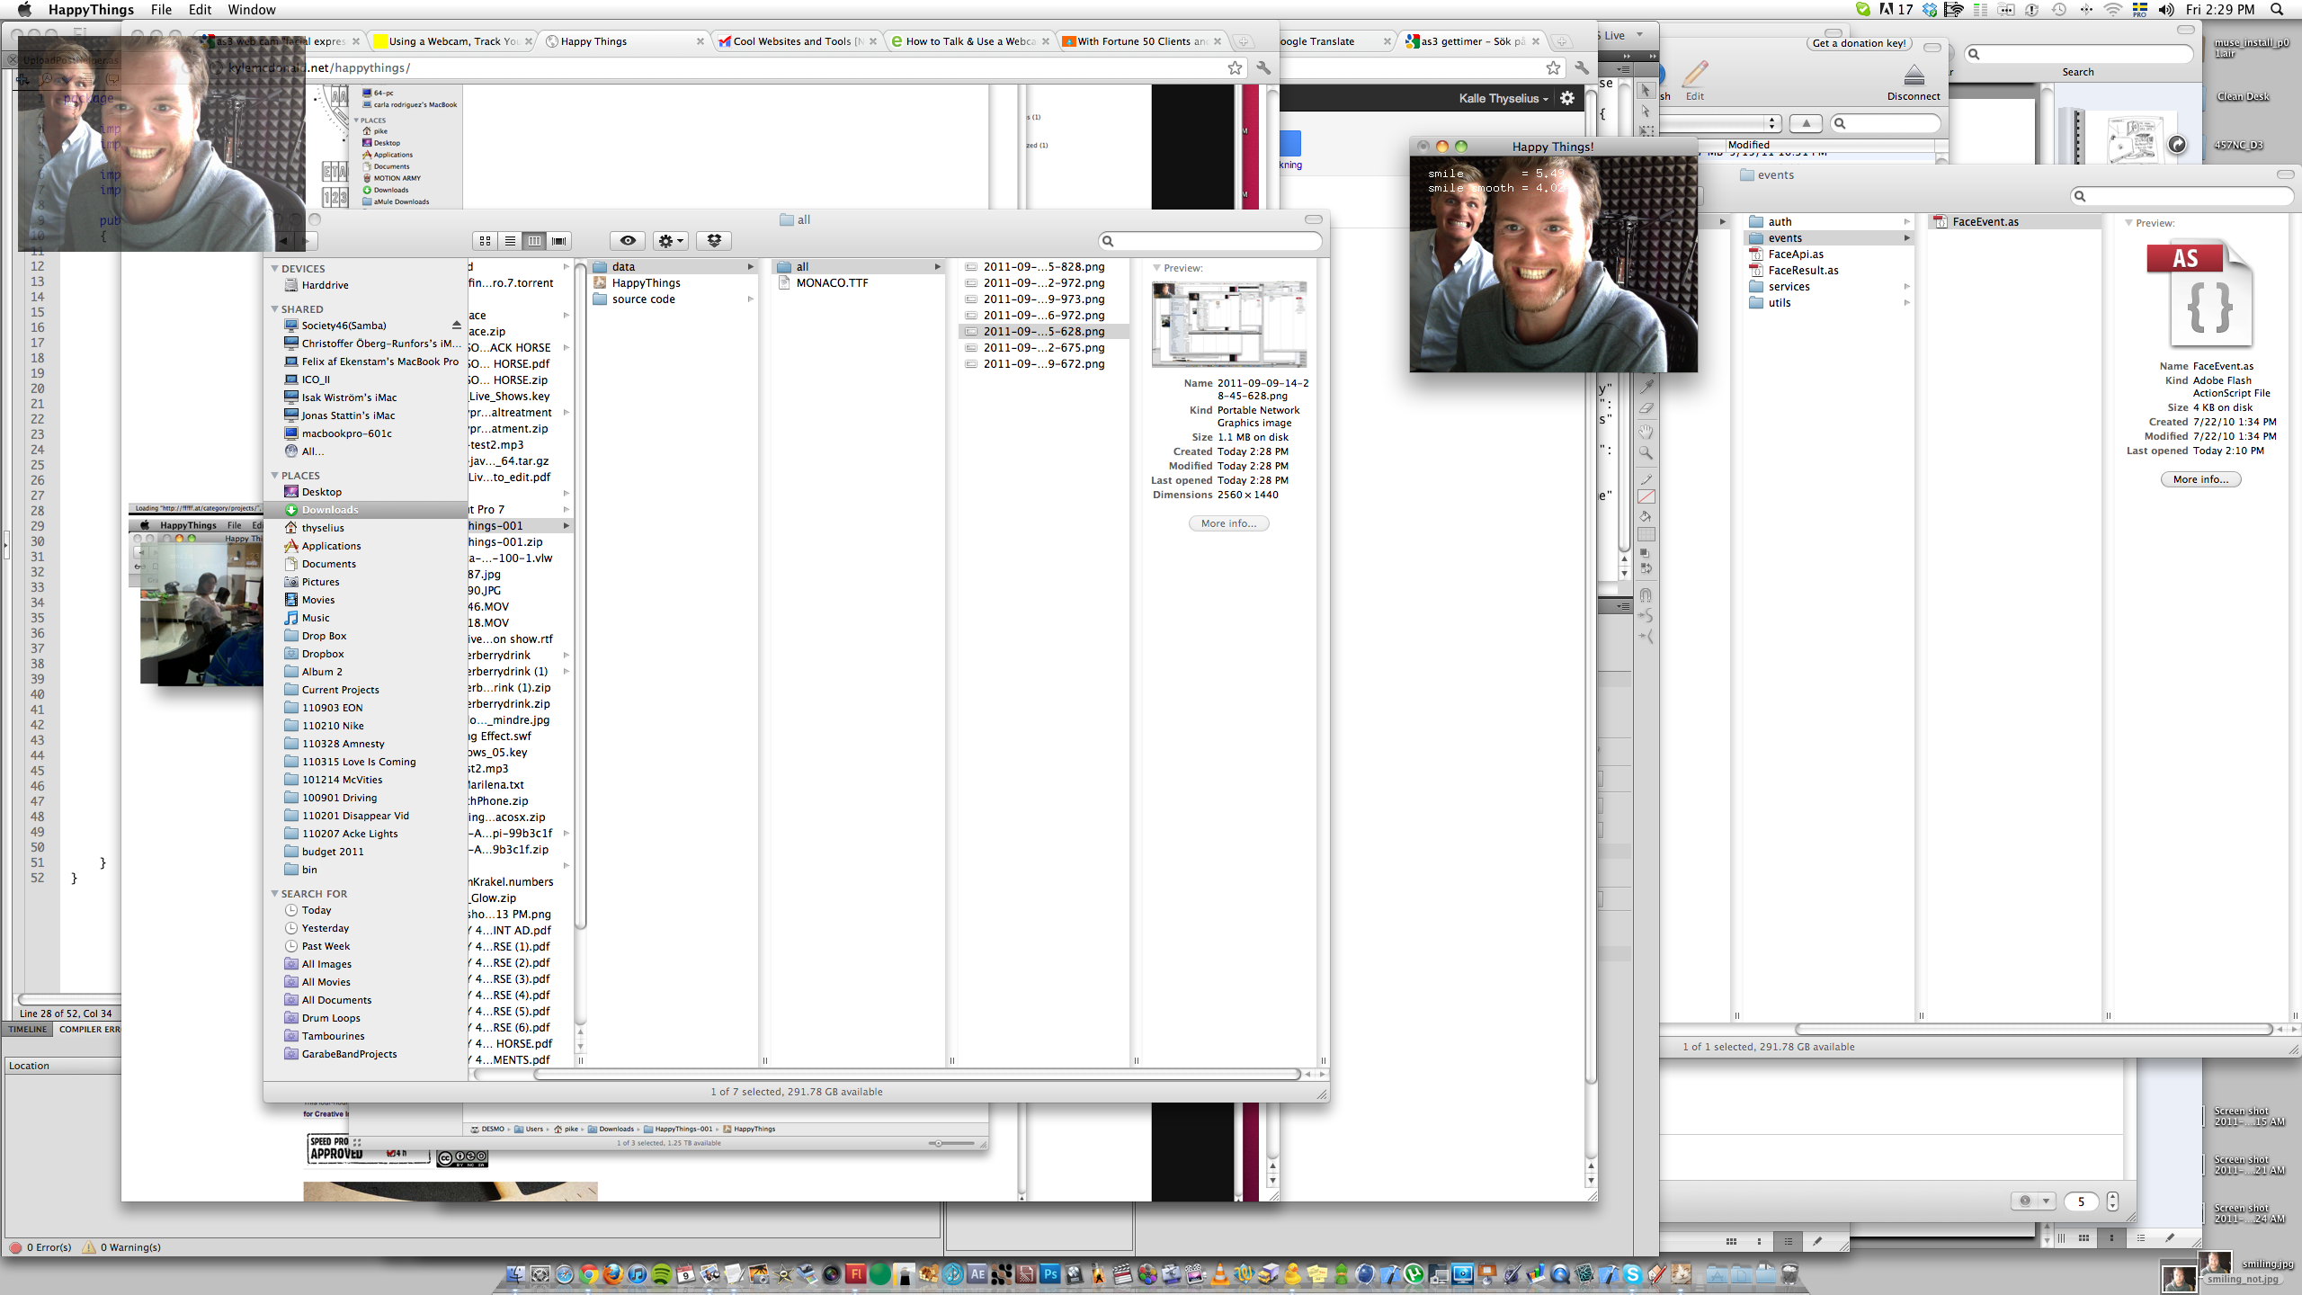Screen dimensions: 2302x1295
Task: Open the Finder action gear menu
Action: pos(671,241)
